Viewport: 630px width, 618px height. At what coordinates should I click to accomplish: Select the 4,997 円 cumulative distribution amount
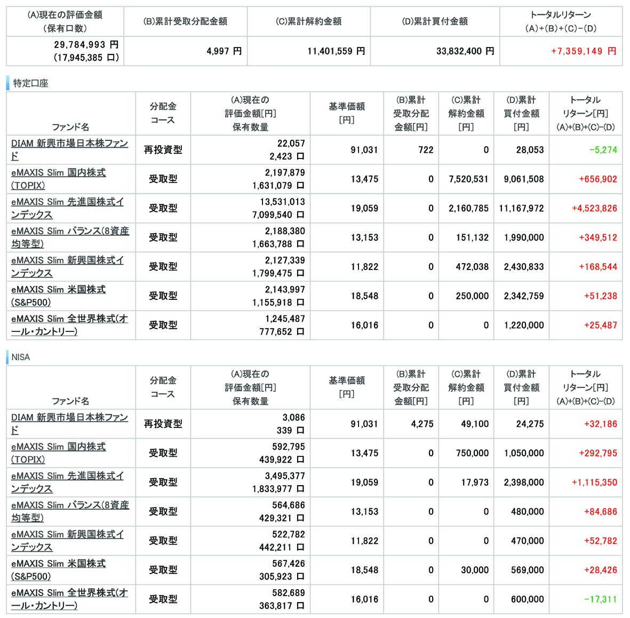[x=224, y=51]
